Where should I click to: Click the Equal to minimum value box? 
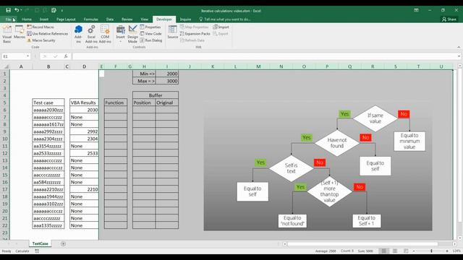pos(409,142)
